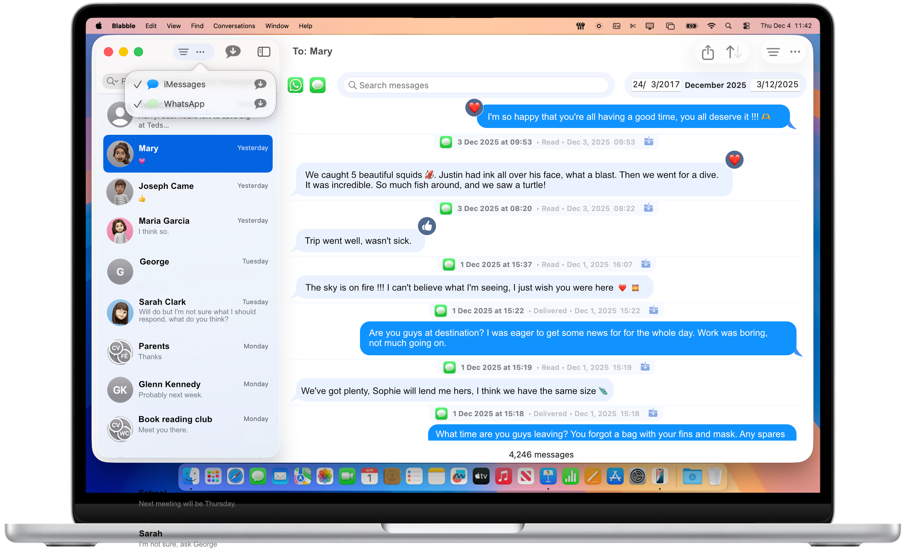The image size is (905, 550).
Task: Uncheck the iMessages filter option
Action: [x=138, y=84]
